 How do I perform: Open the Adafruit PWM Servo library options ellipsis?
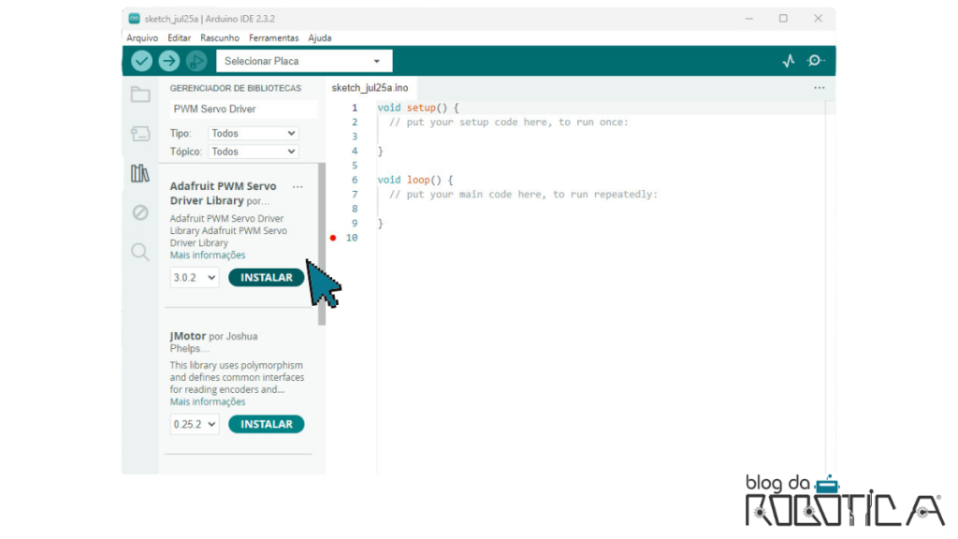298,187
